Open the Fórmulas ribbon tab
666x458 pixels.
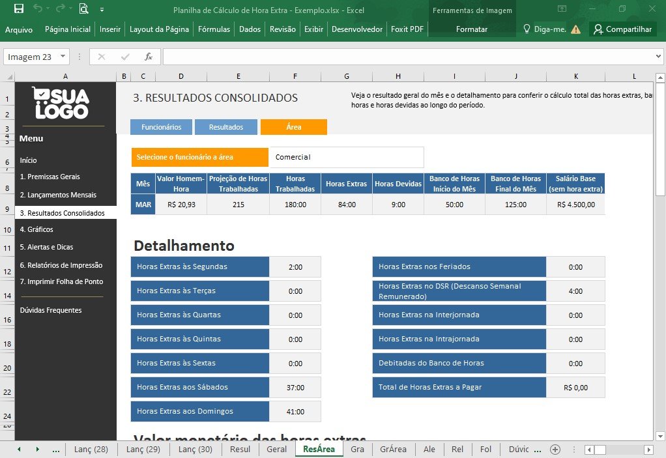click(x=214, y=29)
